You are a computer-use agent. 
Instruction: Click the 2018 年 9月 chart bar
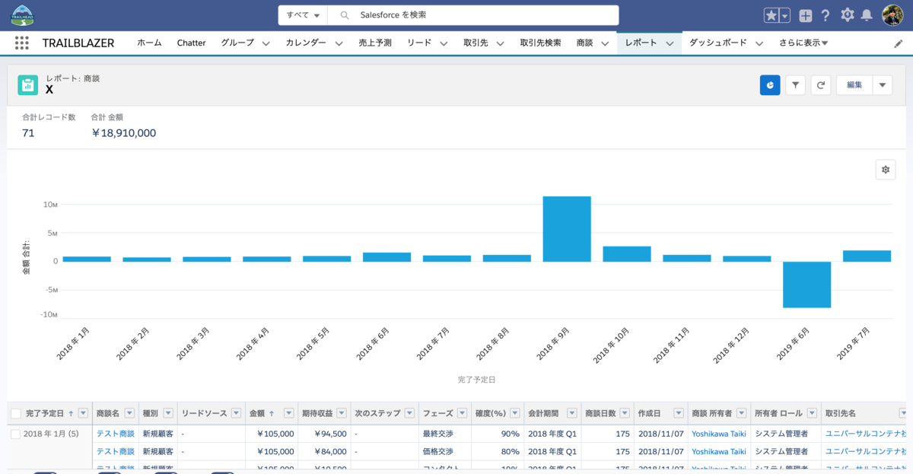coord(567,229)
